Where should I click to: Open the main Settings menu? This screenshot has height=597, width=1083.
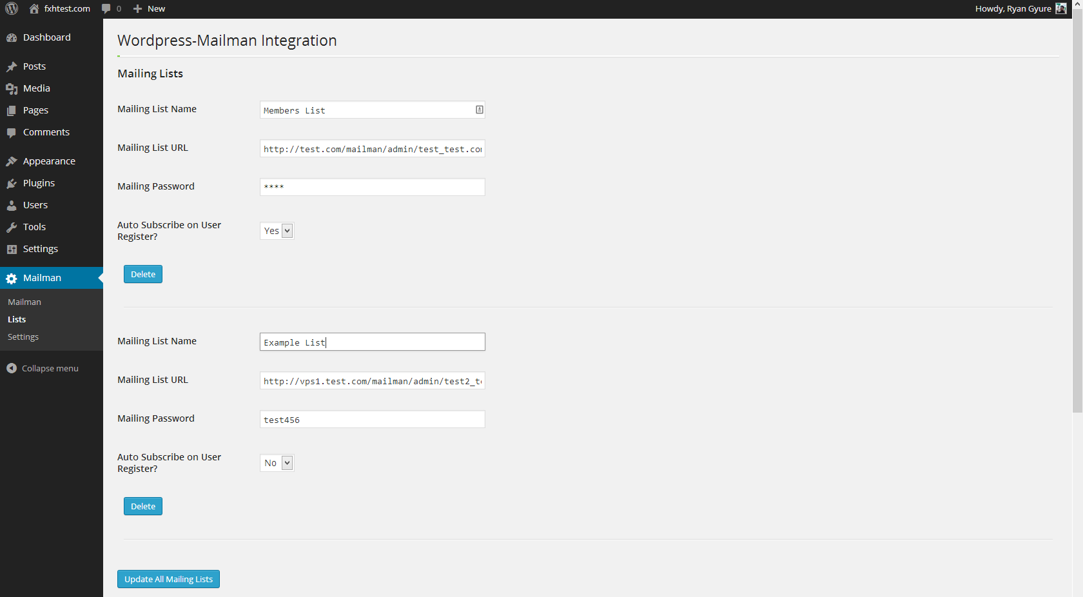(x=52, y=249)
